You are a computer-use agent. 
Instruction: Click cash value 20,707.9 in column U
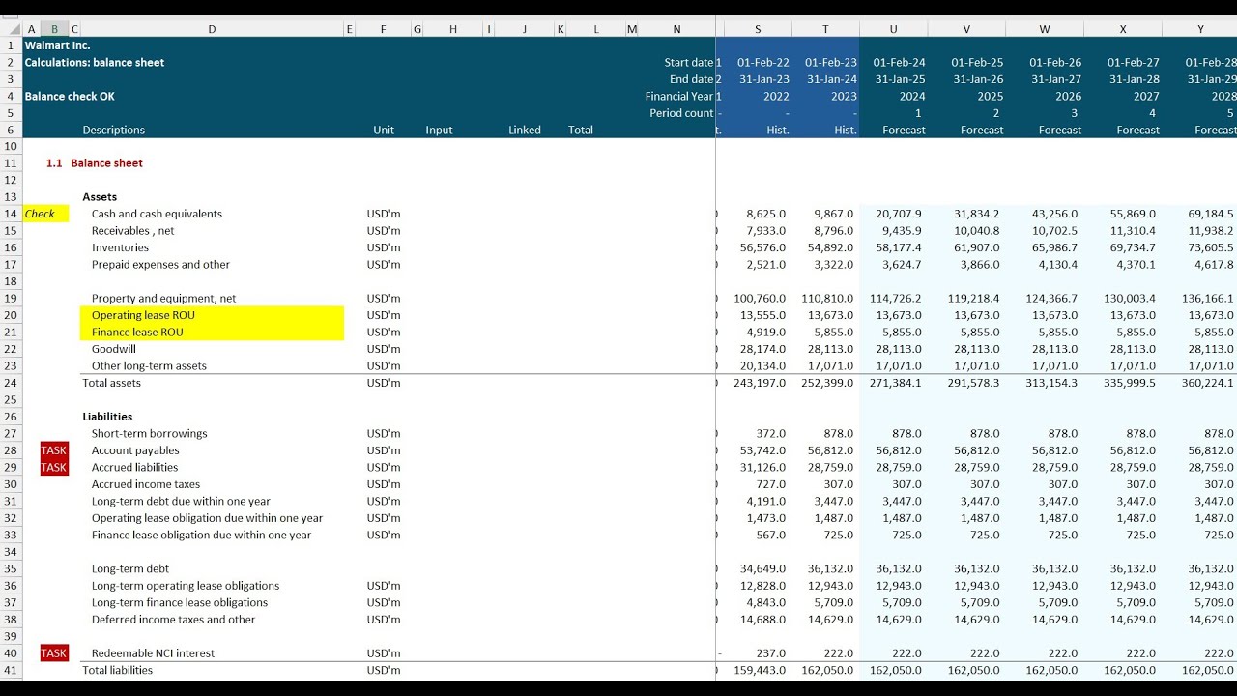(x=899, y=214)
